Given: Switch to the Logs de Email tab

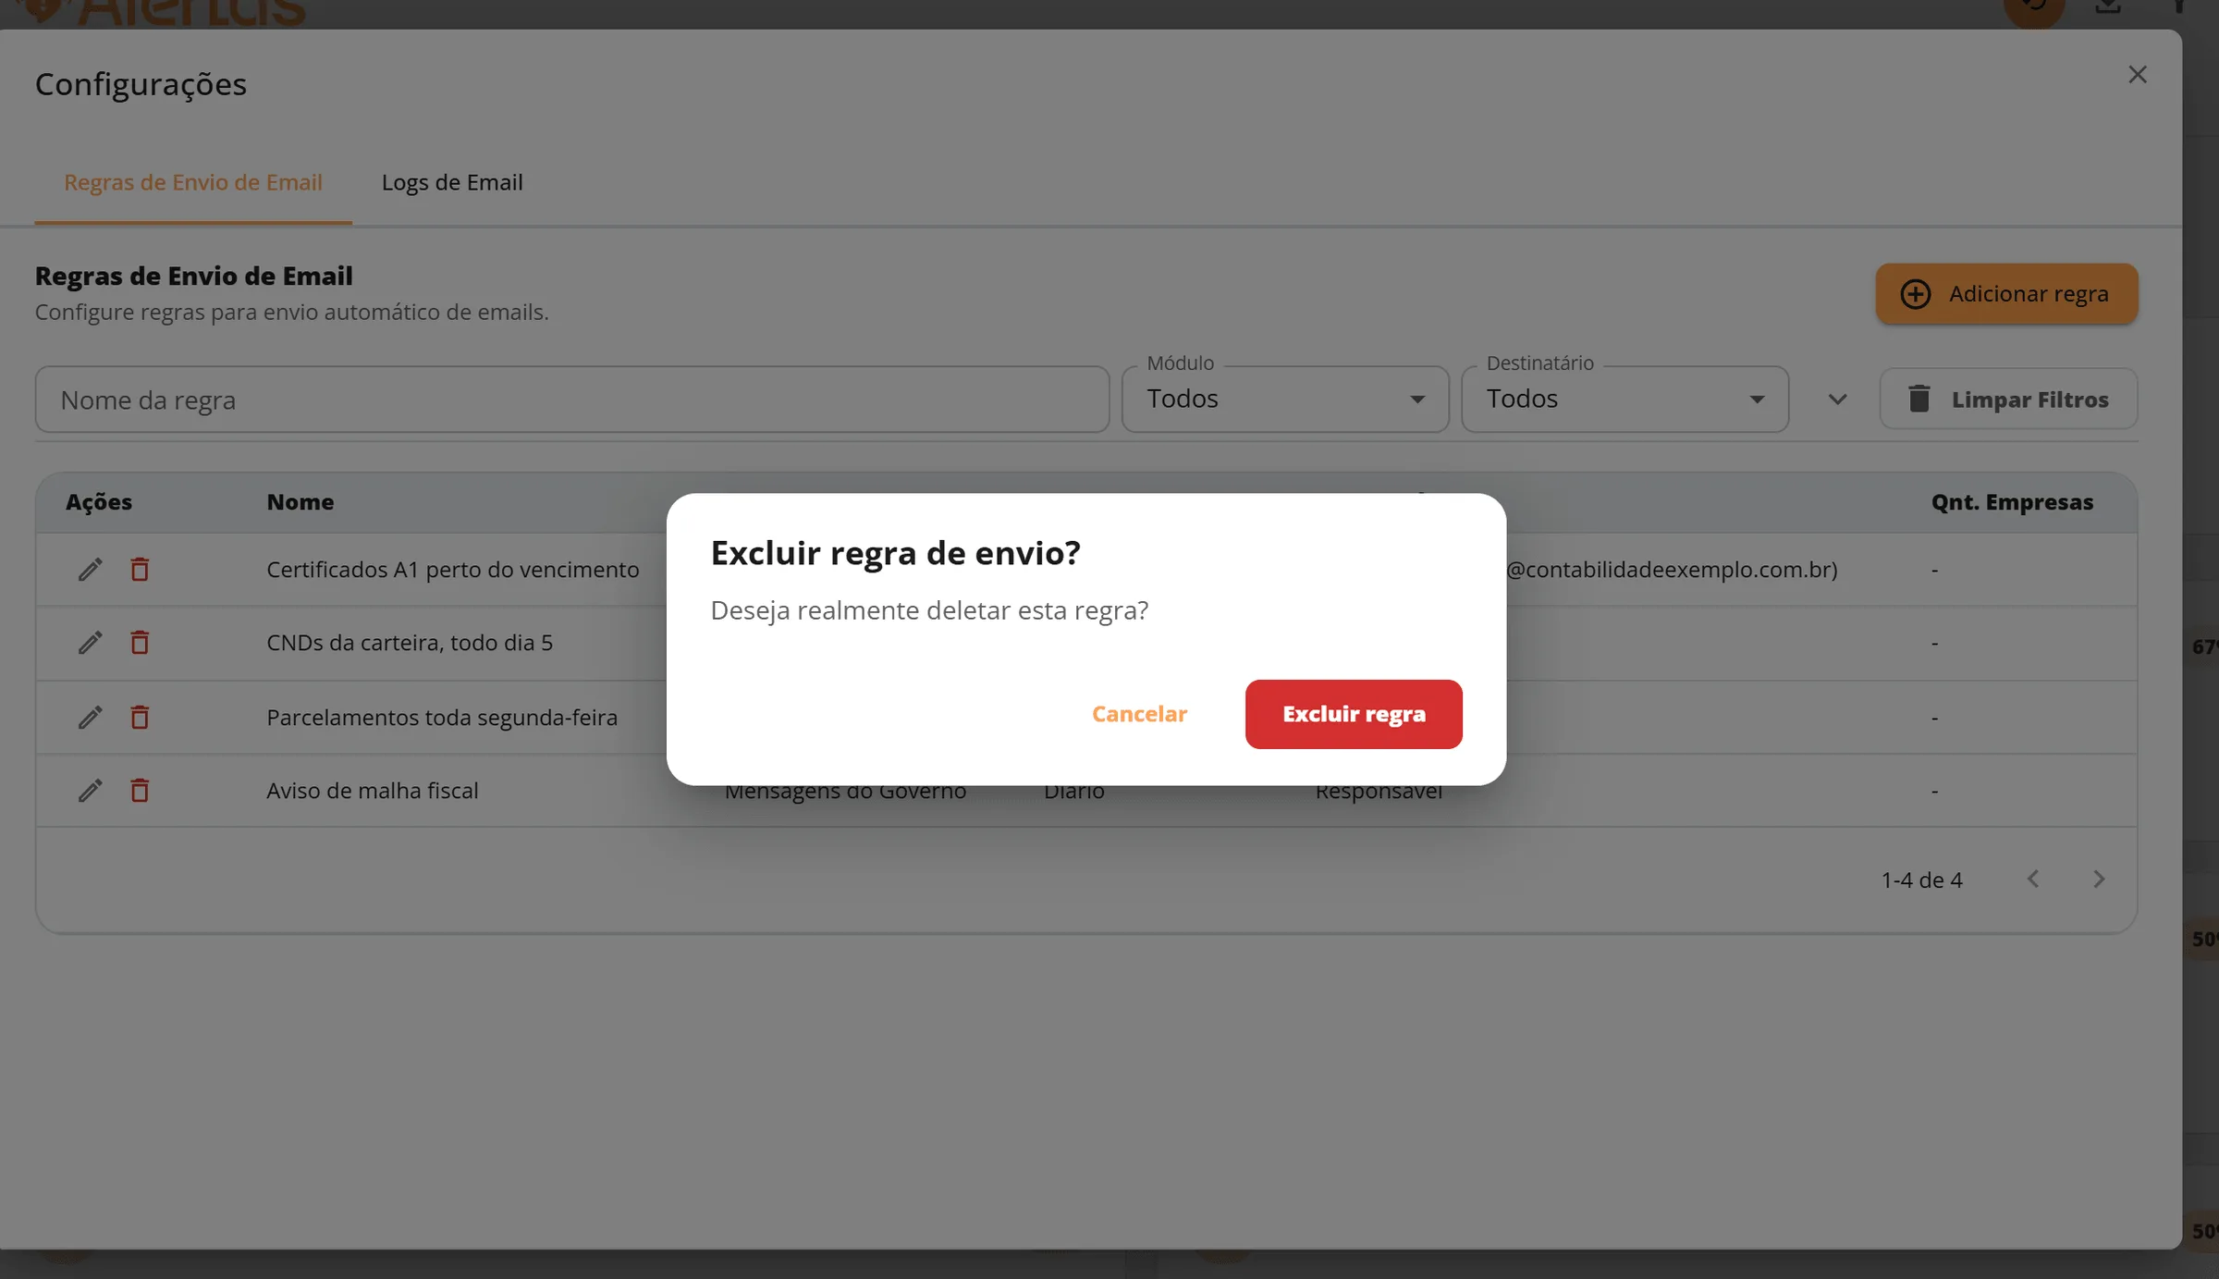Looking at the screenshot, I should pyautogui.click(x=452, y=183).
